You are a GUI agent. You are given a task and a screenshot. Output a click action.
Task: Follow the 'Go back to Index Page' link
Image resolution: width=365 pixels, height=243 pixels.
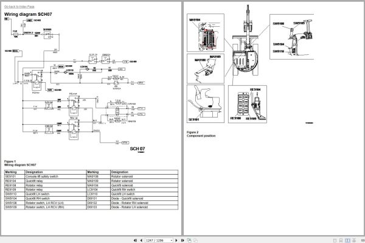[19, 7]
